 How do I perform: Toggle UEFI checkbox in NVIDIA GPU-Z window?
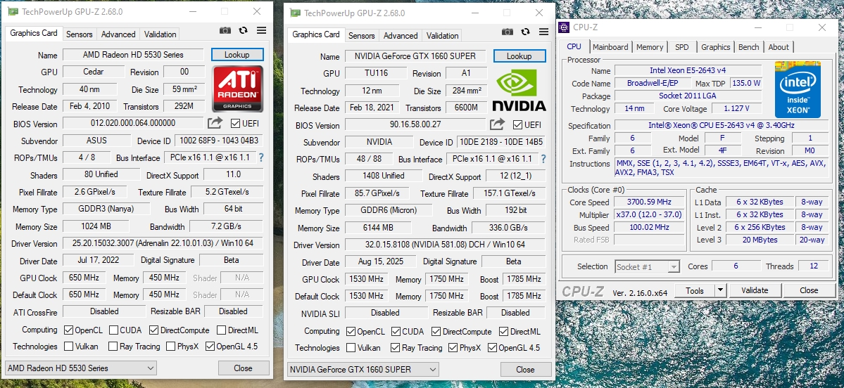pos(517,125)
